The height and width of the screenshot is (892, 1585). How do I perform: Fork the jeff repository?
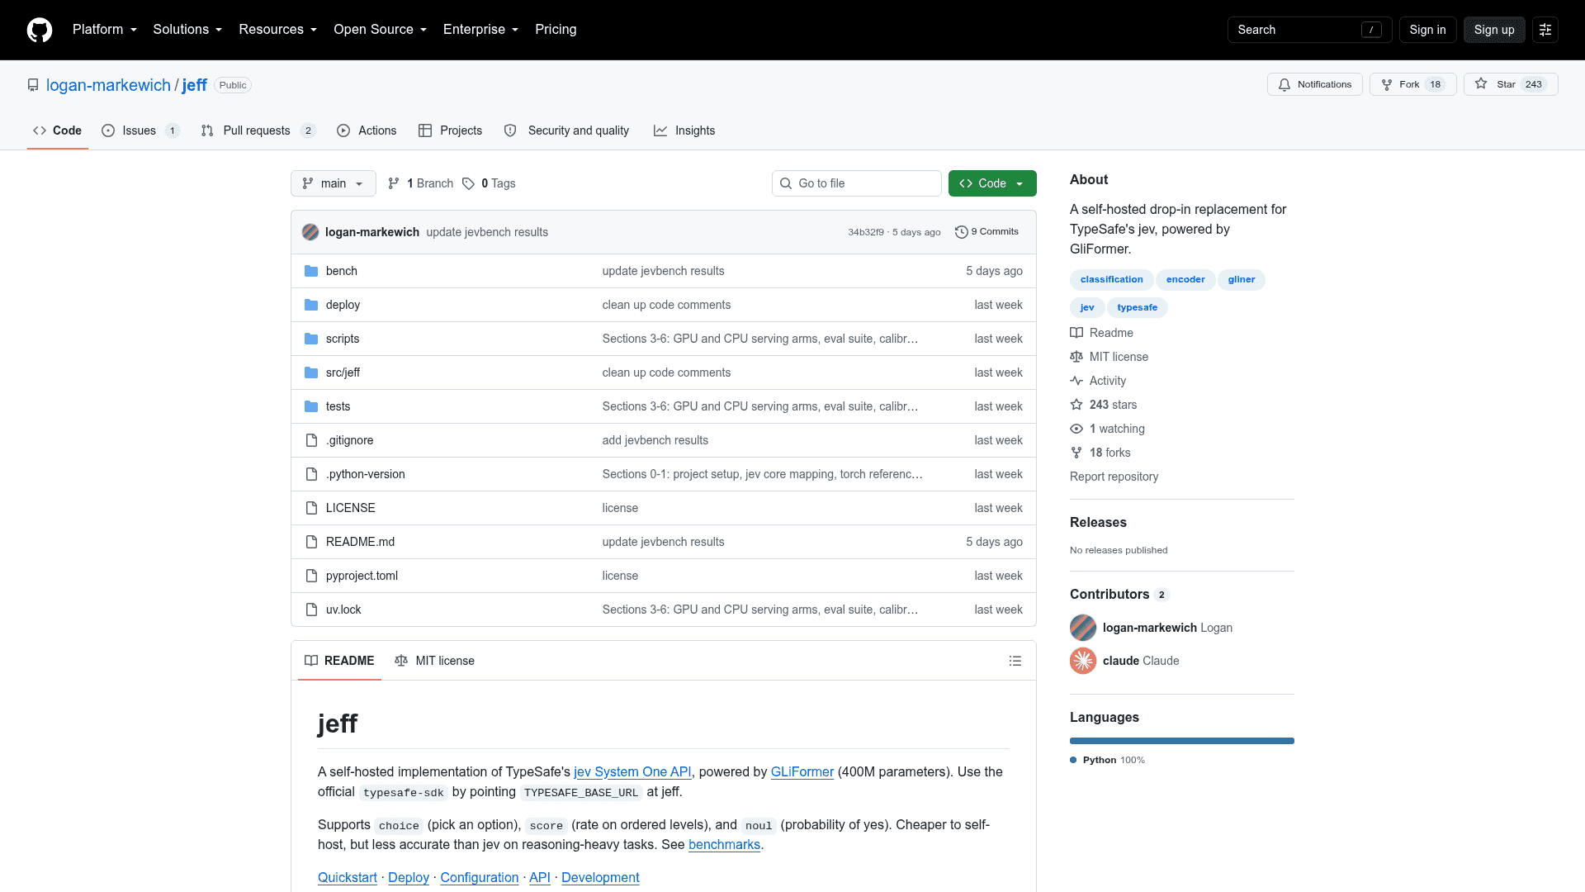(x=1413, y=84)
